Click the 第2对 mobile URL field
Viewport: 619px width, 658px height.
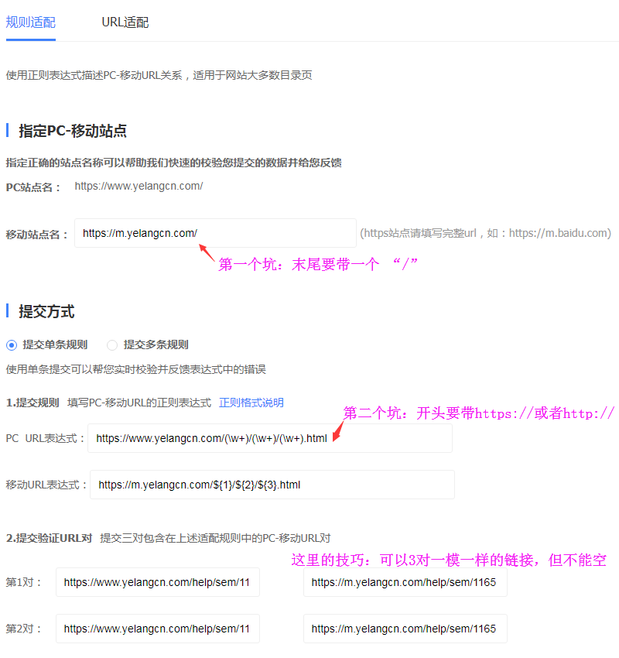tap(405, 629)
